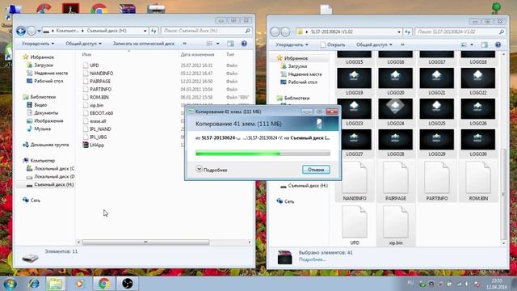517x291 pixels.
Task: Launch Internet Explorer from taskbar
Action: point(33,284)
